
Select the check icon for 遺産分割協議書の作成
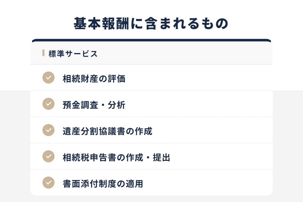48,130
